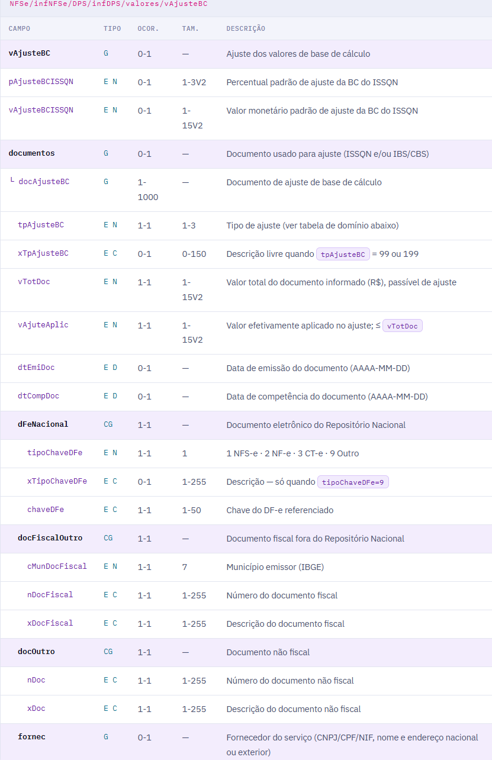492x760 pixels.
Task: Click 'Ajuste dos valores de base de cálculo'
Action: click(298, 54)
